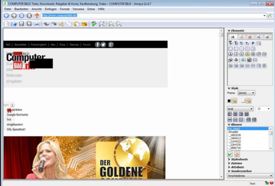275x186 pixels.
Task: Zoom in with the green magnifier
Action: (x=111, y=24)
